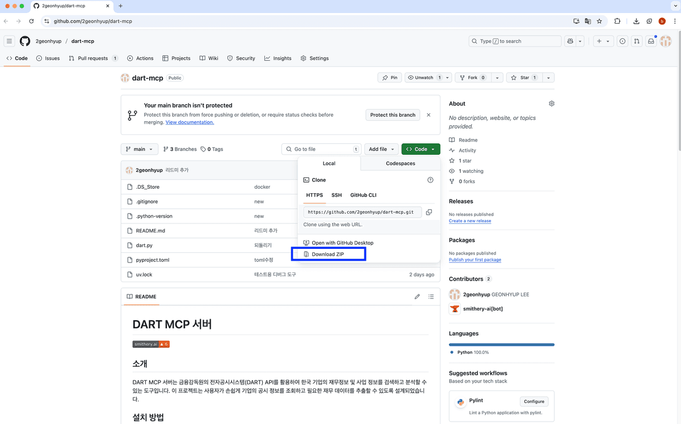
Task: Open README outline list icon
Action: 431,296
